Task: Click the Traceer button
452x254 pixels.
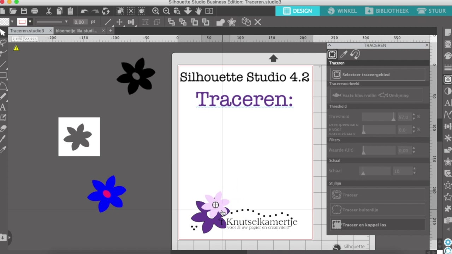Action: click(x=378, y=195)
